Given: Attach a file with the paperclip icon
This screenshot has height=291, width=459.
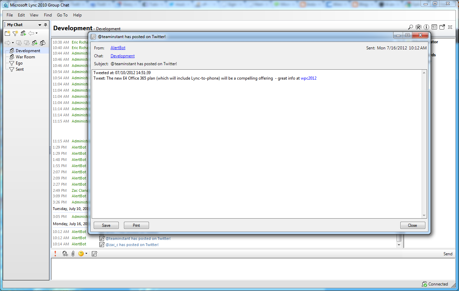Looking at the screenshot, I should click(73, 254).
